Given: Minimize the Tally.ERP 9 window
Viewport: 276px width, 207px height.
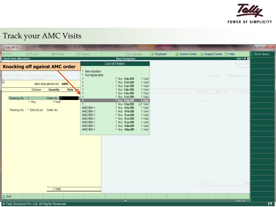Looking at the screenshot, I should (x=257, y=47).
